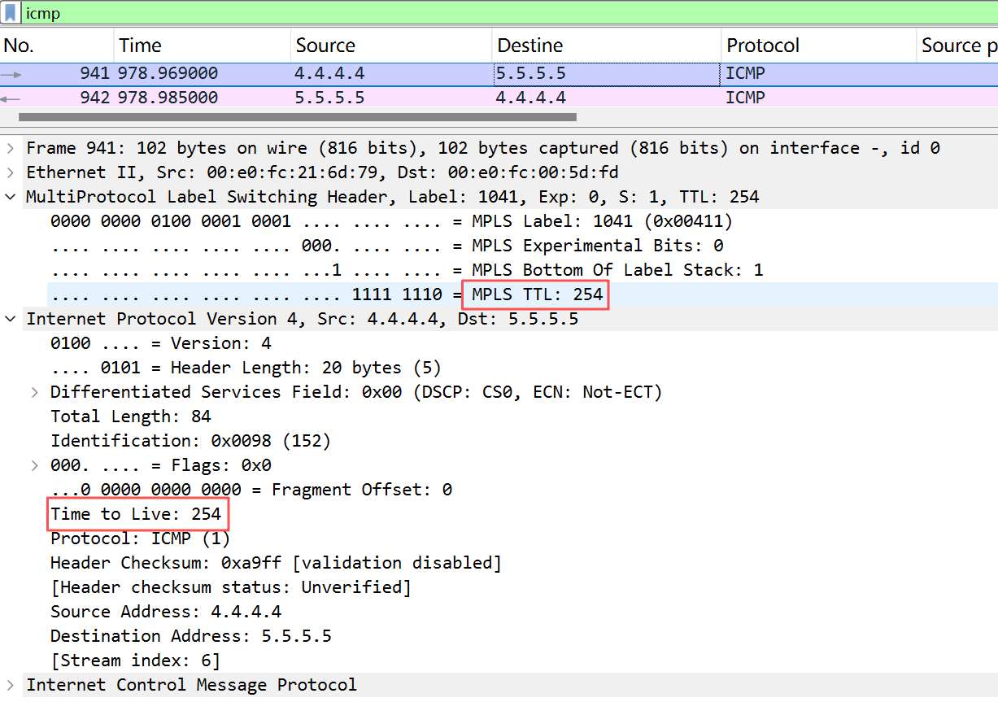Select the MPLS Experimental Bits: 0 line
Viewport: 998px width, 702px height.
(387, 246)
